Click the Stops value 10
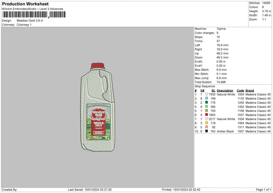This screenshot has width=273, height=193. pos(218,37)
